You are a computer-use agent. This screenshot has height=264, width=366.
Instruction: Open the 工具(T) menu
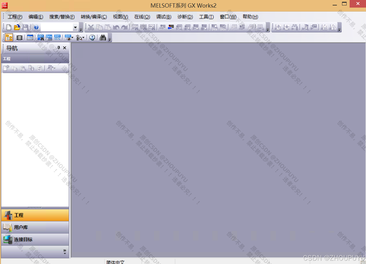(207, 17)
